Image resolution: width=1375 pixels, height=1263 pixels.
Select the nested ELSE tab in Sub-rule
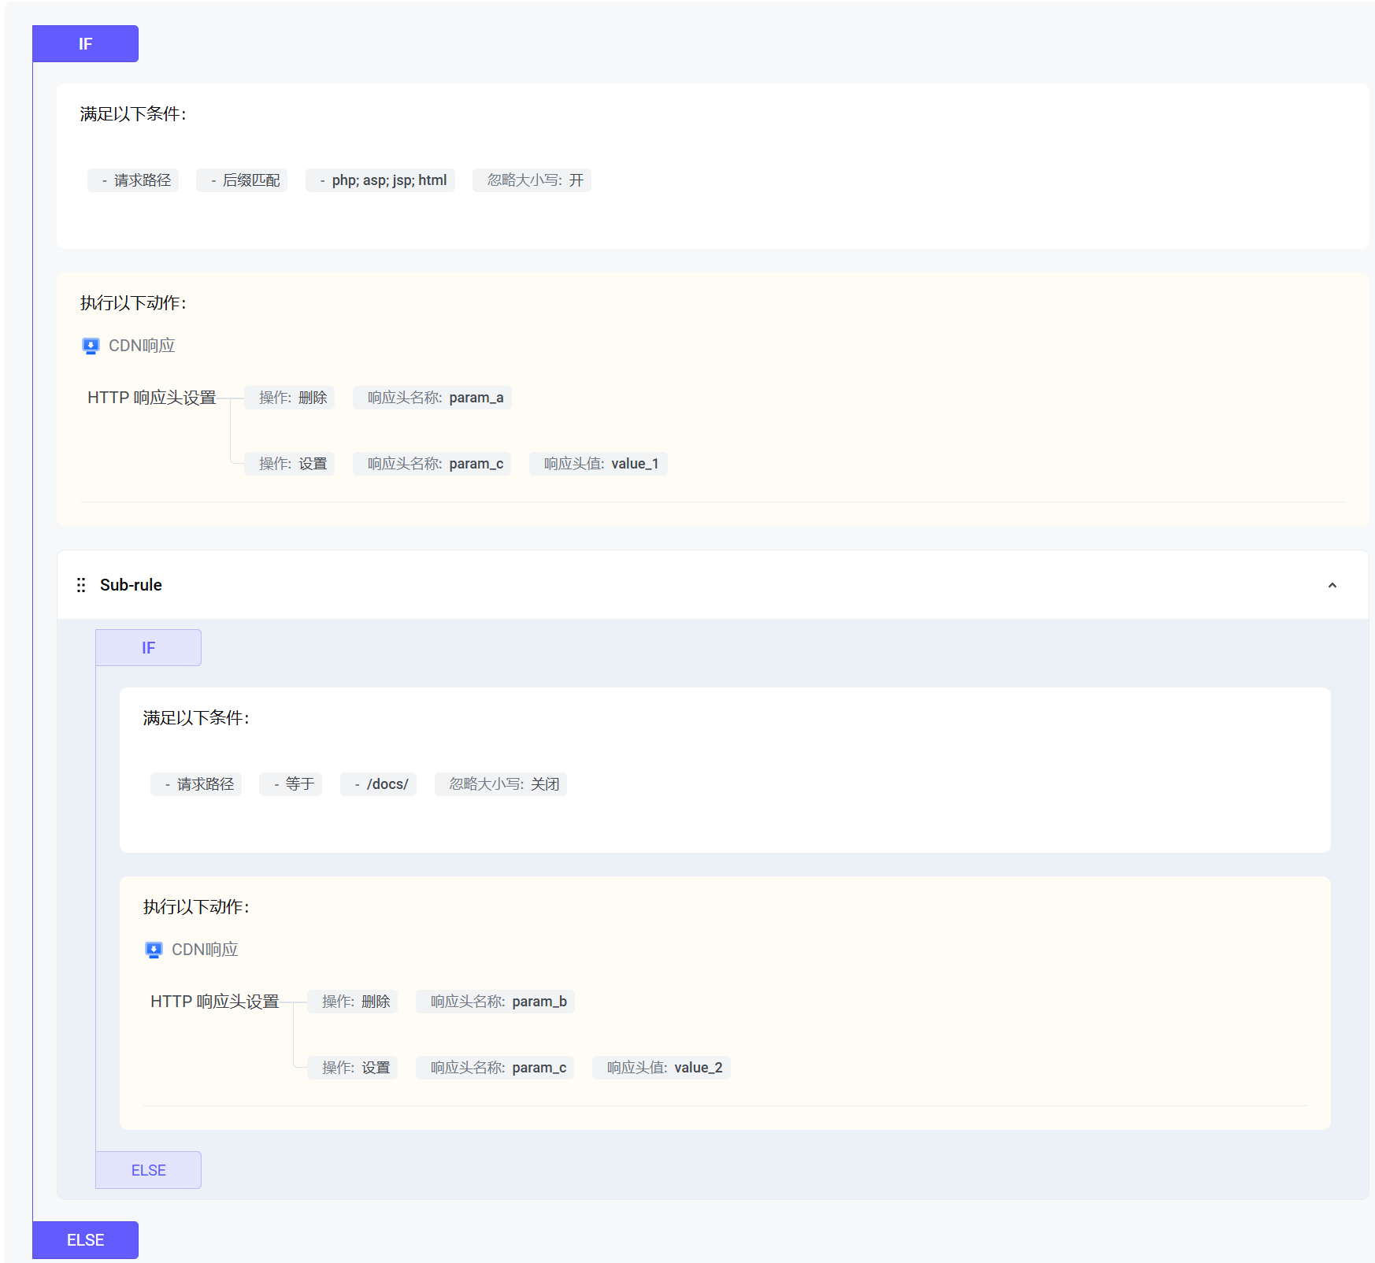148,1170
